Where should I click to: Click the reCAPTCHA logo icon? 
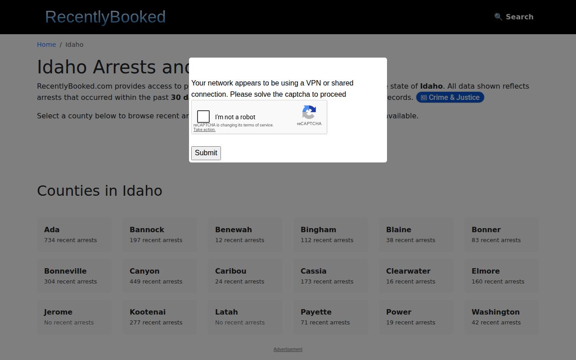(309, 112)
